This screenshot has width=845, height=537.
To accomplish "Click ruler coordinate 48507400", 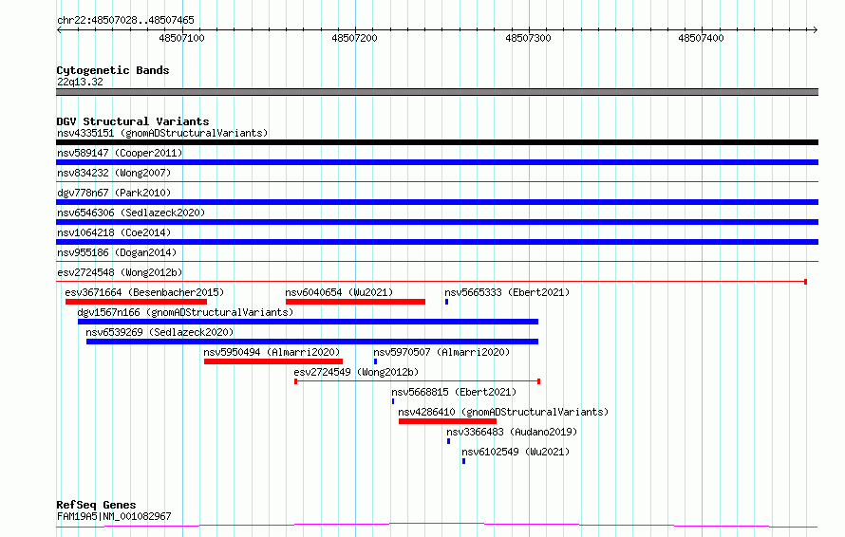I will coord(701,38).
